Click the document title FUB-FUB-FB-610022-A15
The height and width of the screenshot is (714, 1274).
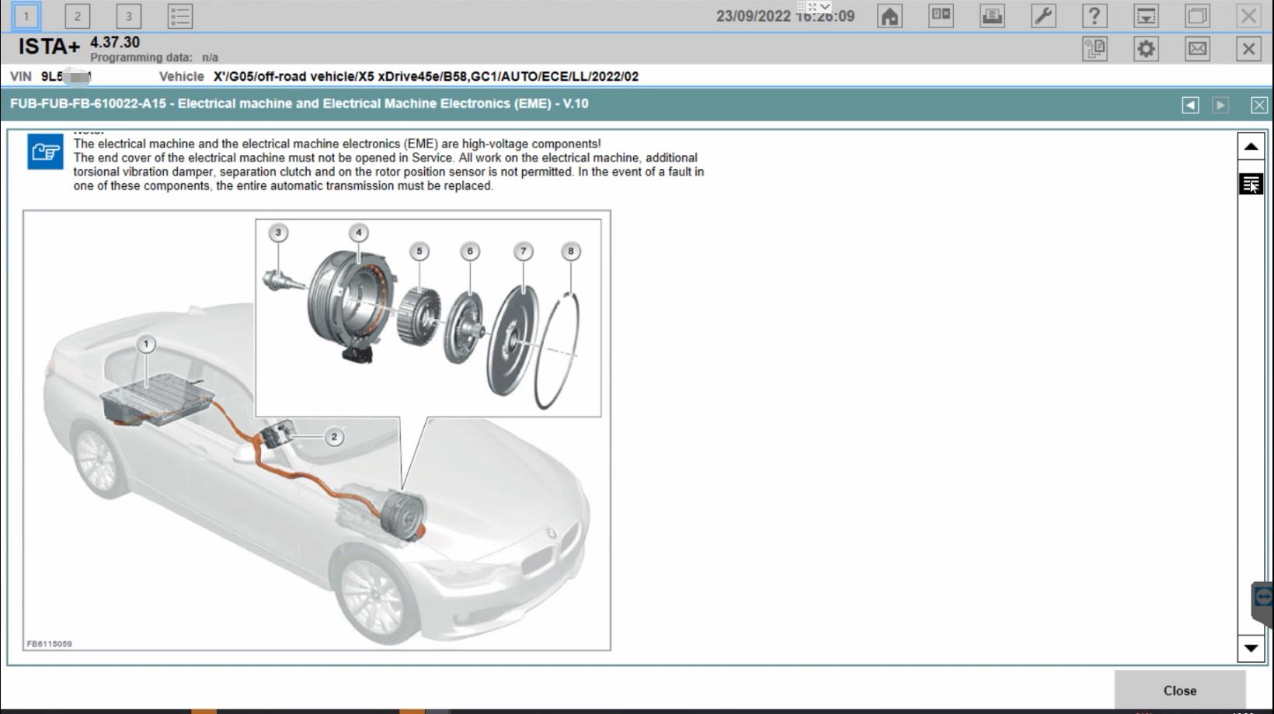pyautogui.click(x=88, y=103)
